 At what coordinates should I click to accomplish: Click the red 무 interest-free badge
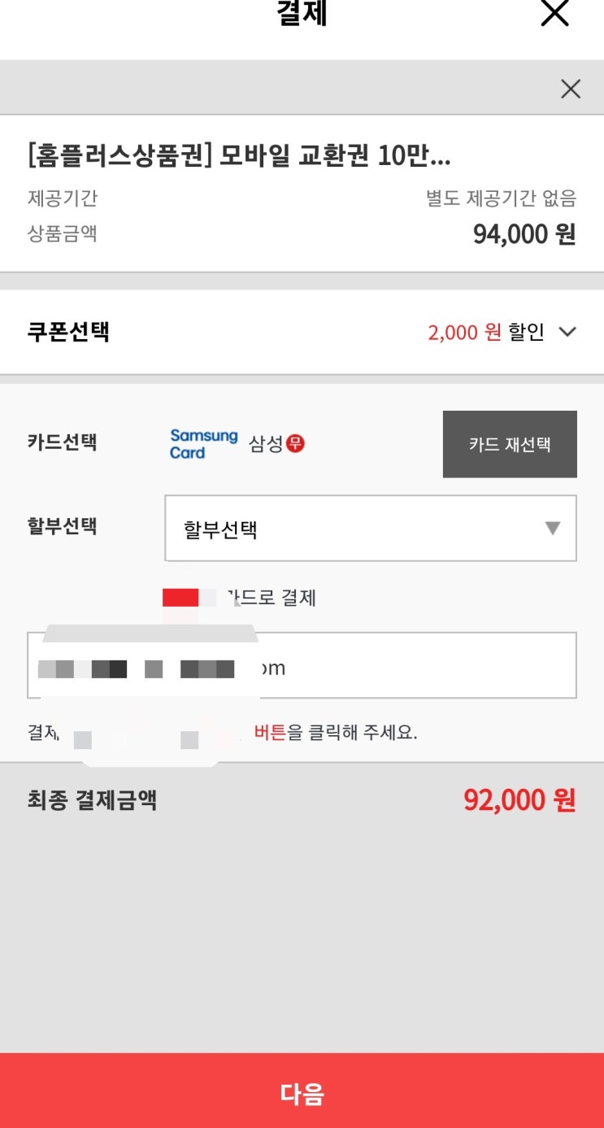click(x=295, y=444)
